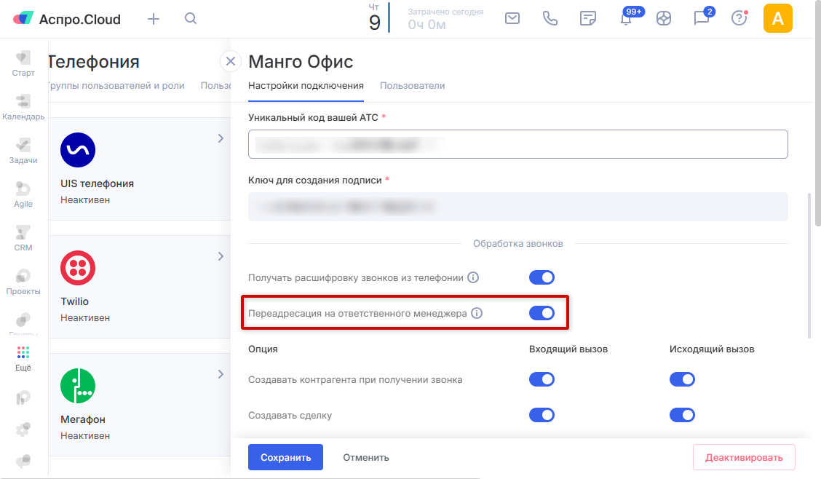Open user avatar with letter A
The height and width of the screenshot is (479, 821).
point(777,18)
